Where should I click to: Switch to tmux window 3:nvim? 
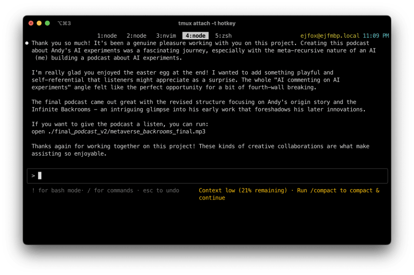(x=166, y=36)
